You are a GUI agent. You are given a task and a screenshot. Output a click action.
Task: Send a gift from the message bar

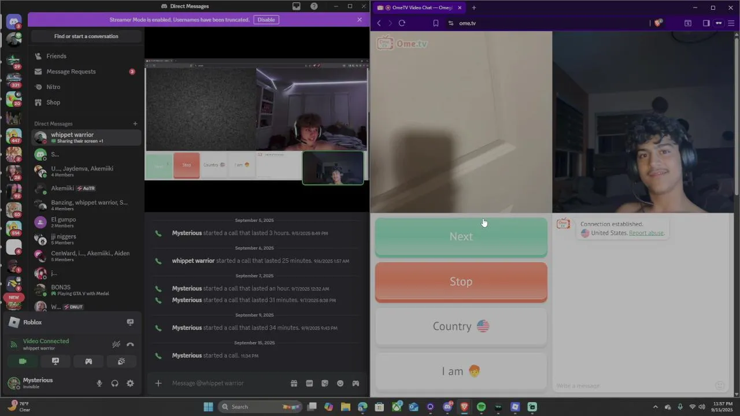coord(294,383)
